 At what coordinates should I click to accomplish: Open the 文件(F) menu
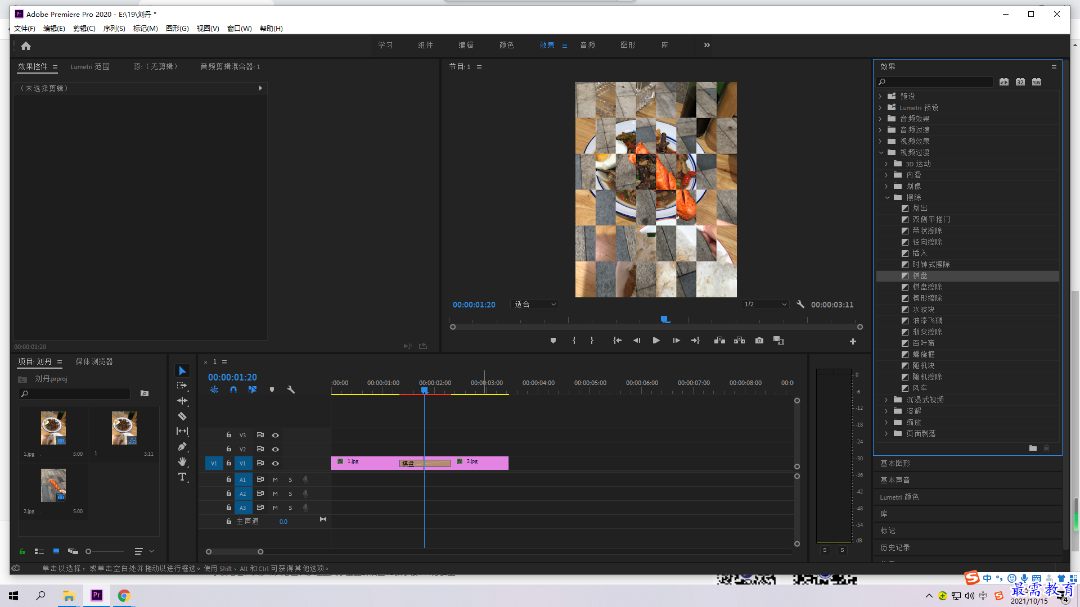point(25,28)
